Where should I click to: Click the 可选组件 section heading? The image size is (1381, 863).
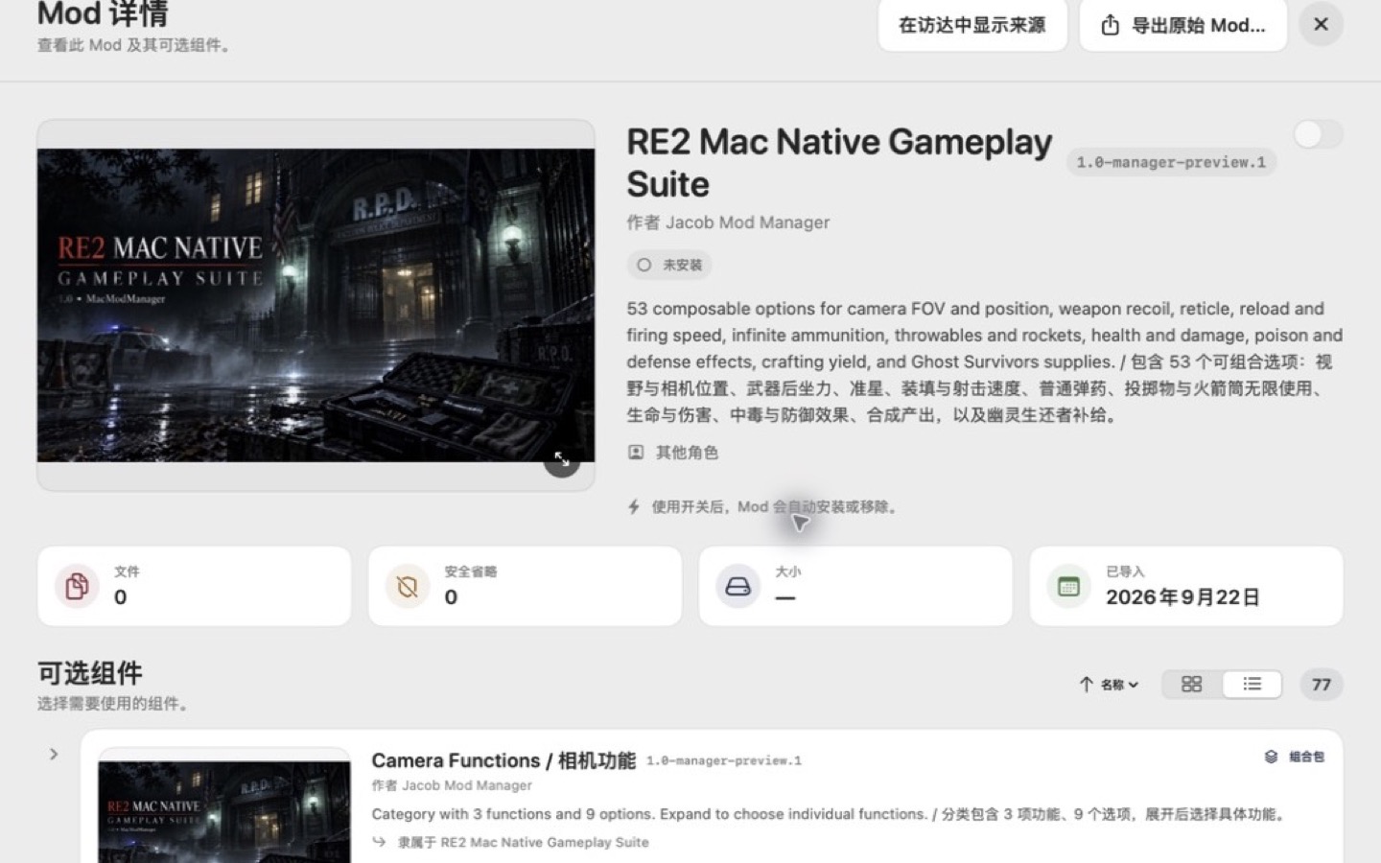click(90, 673)
